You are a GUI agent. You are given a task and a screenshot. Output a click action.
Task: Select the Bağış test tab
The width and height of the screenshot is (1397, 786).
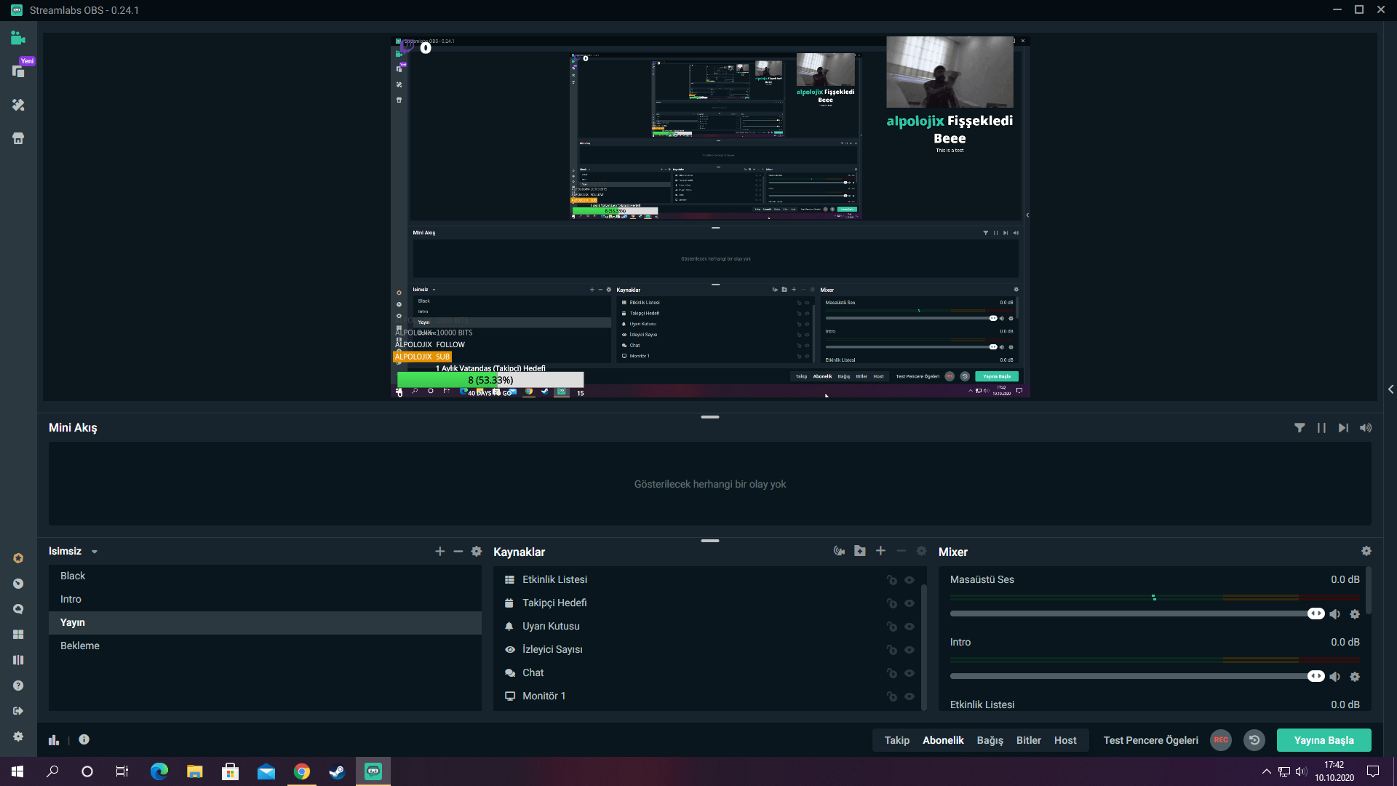990,740
